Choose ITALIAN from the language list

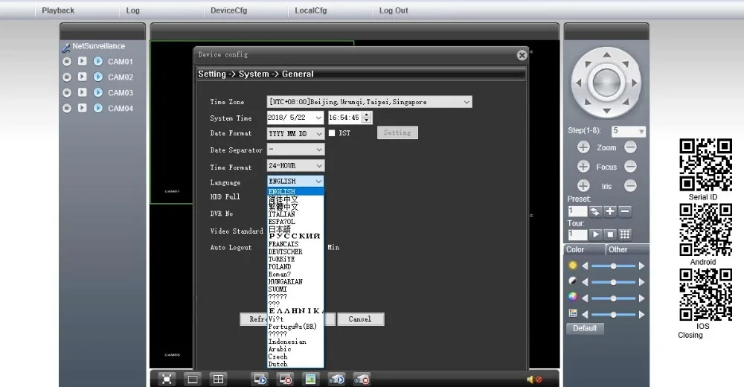[x=281, y=214]
